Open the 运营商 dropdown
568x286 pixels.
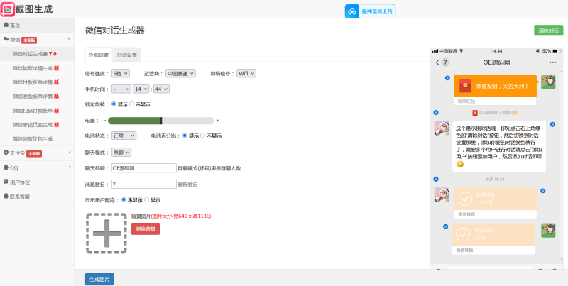tap(180, 73)
